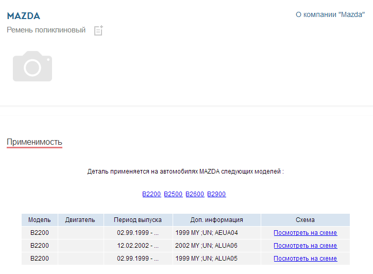Viewport: 373px width, 274px height.
Task: Select the Период выпуска column header
Action: coord(138,220)
